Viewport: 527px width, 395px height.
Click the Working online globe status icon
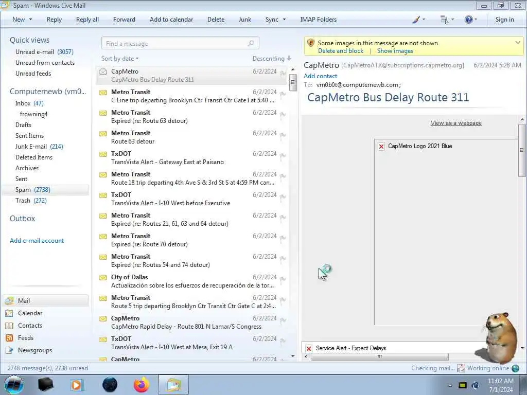[x=515, y=368]
